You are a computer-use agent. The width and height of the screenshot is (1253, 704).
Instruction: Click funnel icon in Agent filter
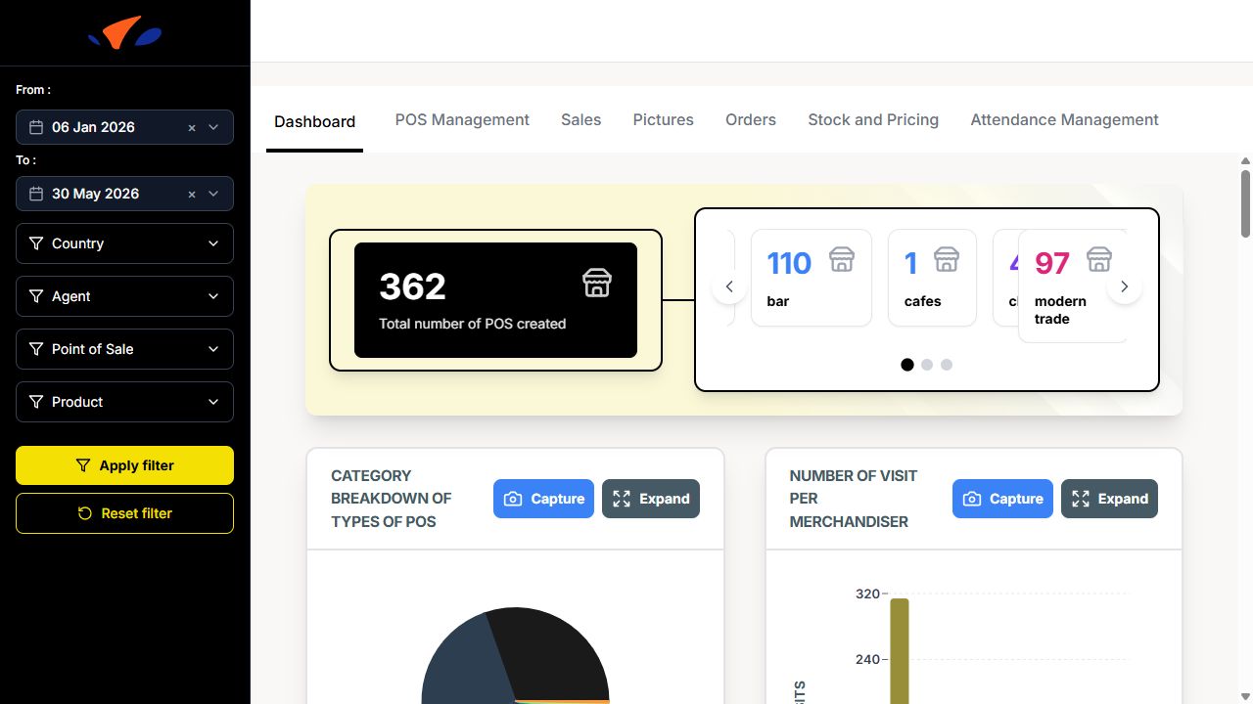click(x=36, y=296)
